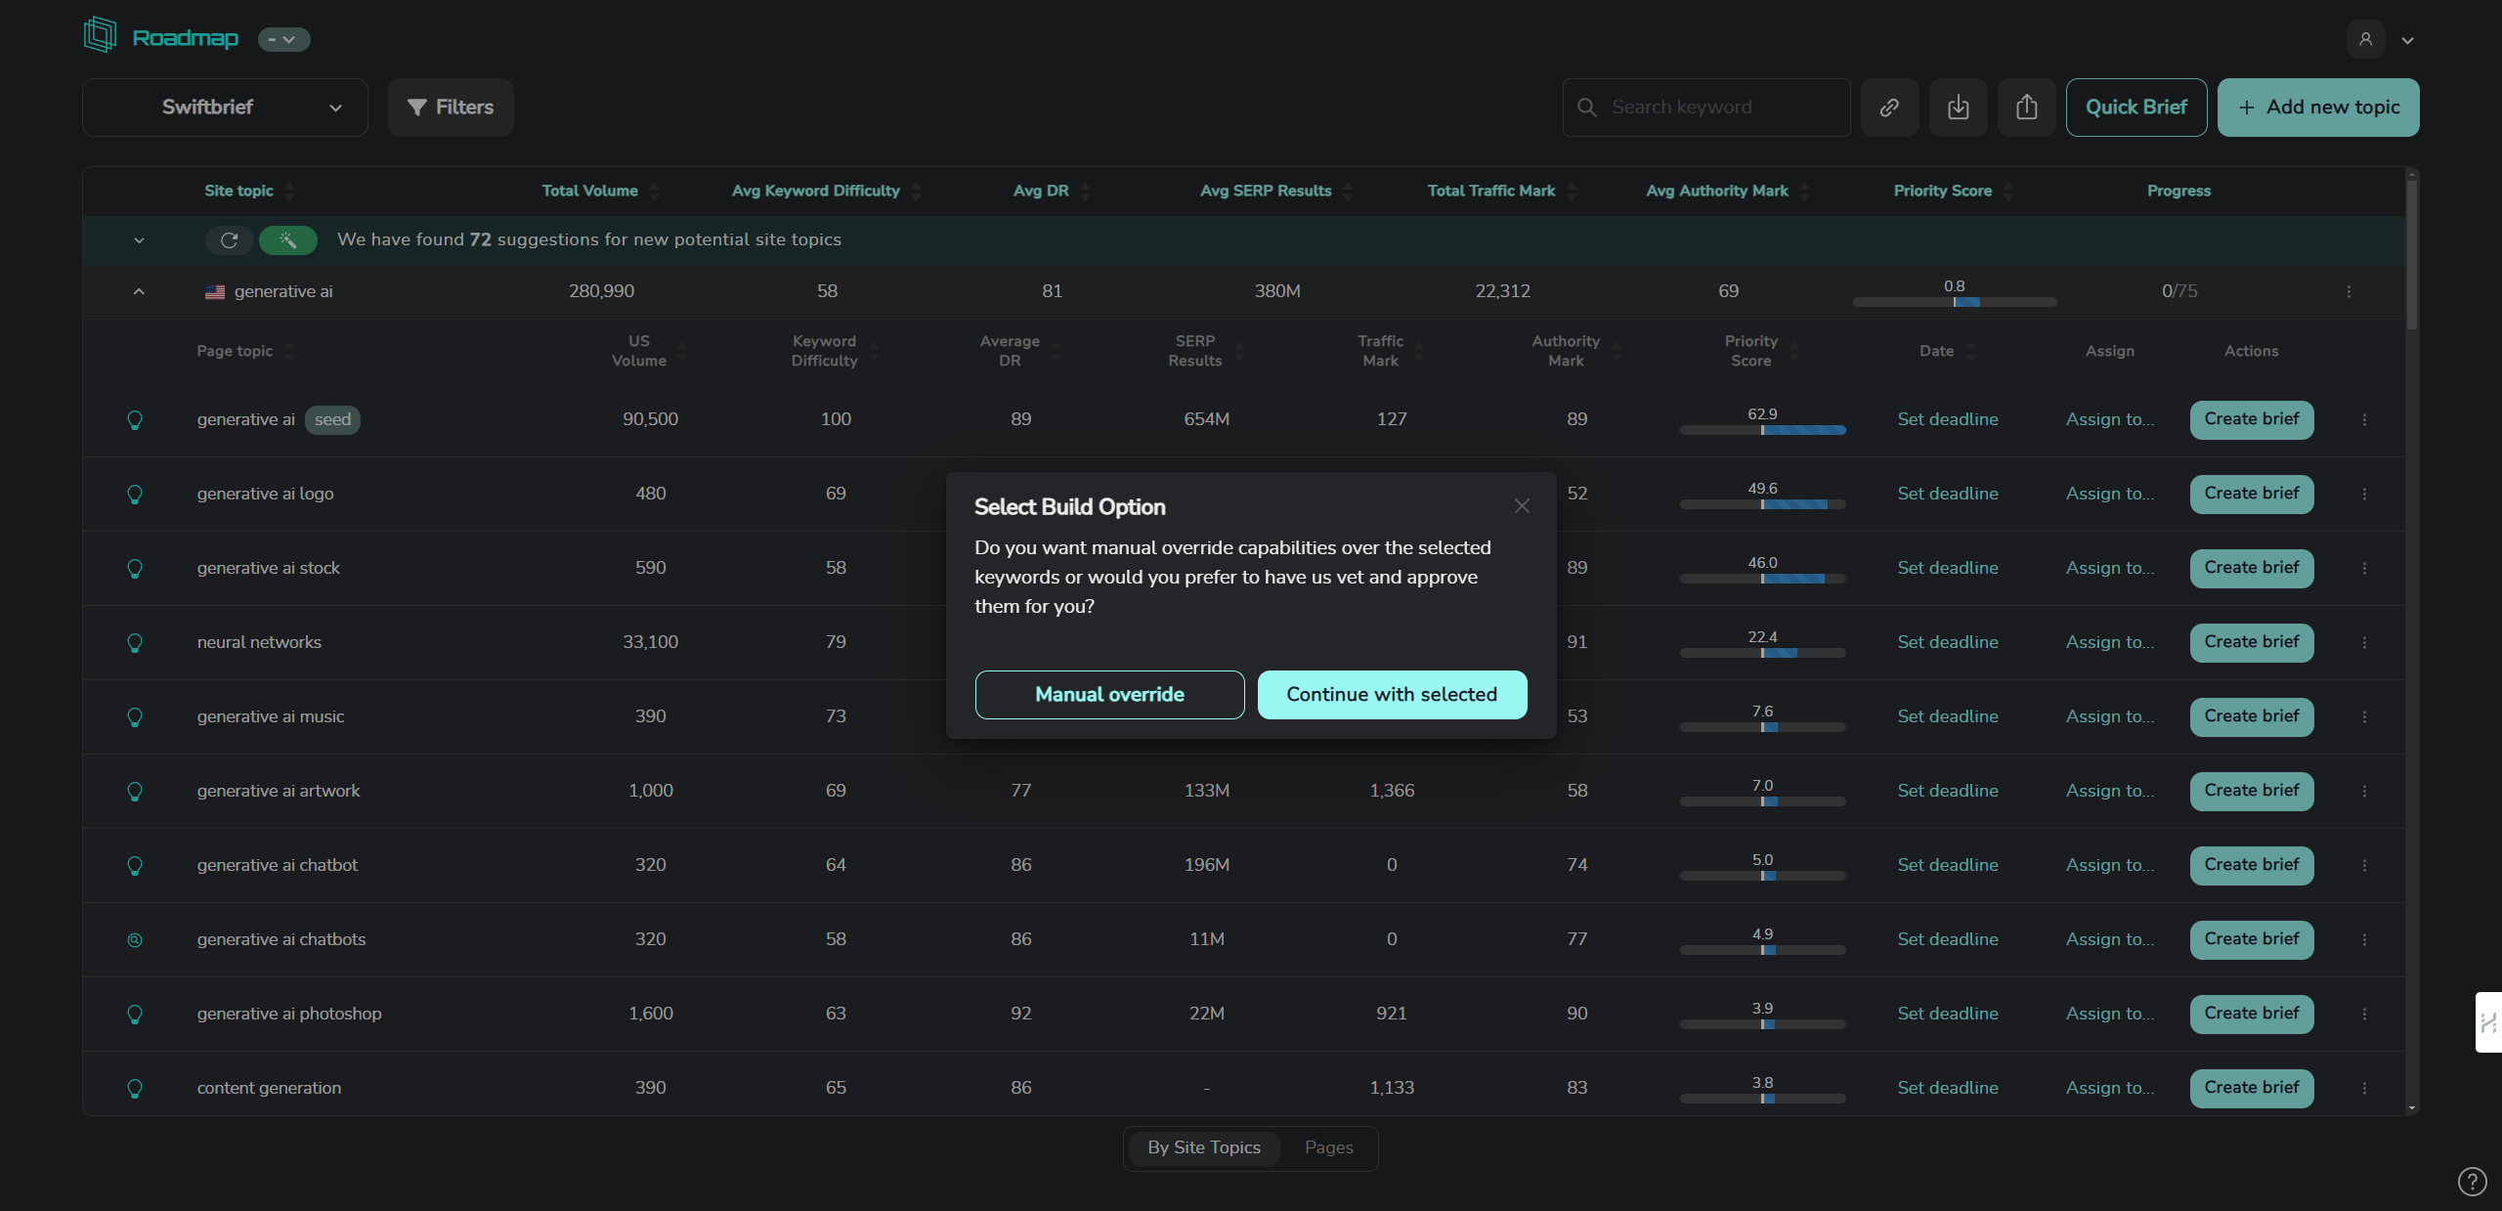Click Continue with selected
The width and height of the screenshot is (2502, 1211).
coord(1392,695)
